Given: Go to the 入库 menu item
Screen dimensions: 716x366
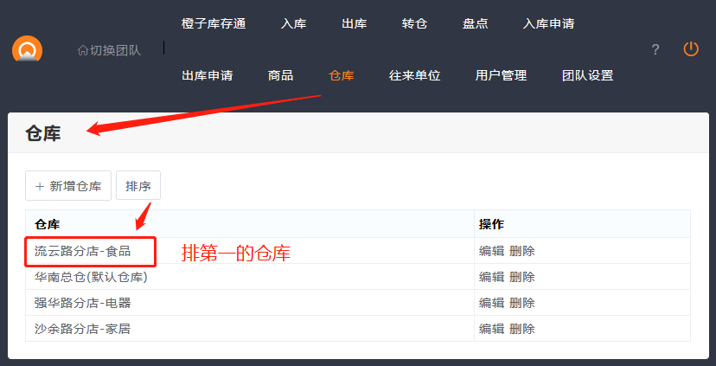Looking at the screenshot, I should coord(294,23).
